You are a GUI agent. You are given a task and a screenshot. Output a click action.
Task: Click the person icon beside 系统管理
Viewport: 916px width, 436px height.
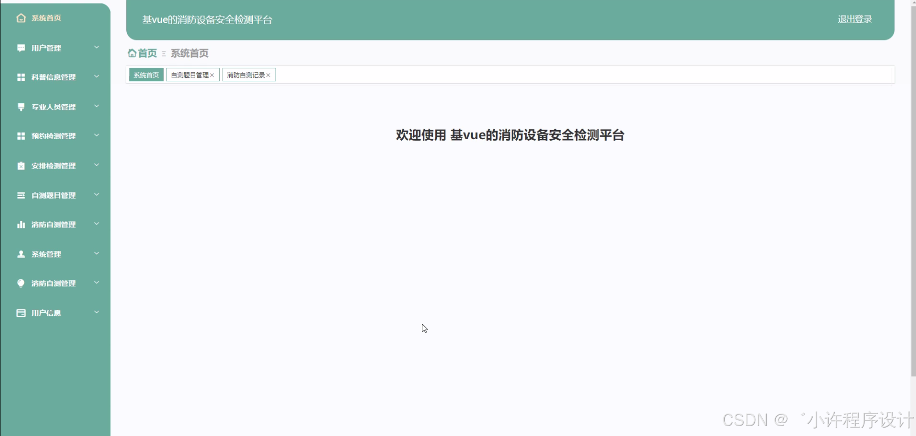(x=21, y=254)
